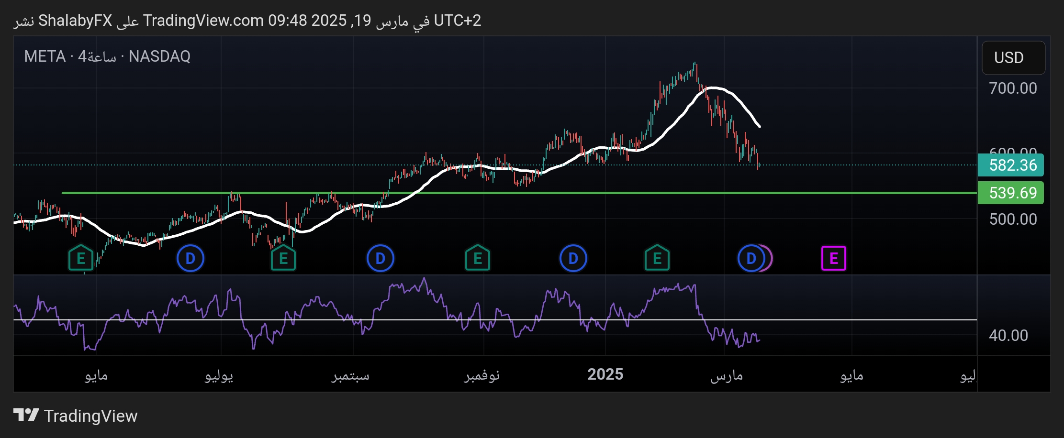This screenshot has height=438, width=1064.
Task: Click the blue D dividend marker above مارس
Action: (x=751, y=258)
